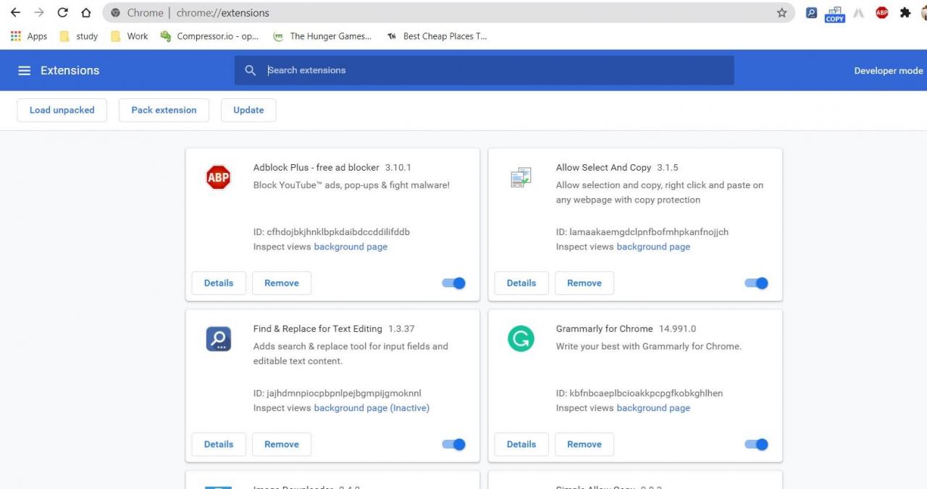Remove the Grammarly for Chrome extension

point(584,444)
